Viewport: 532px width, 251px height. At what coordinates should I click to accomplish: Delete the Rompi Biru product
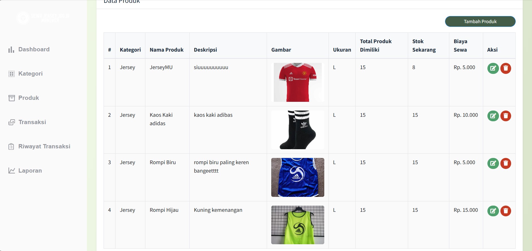(x=506, y=163)
